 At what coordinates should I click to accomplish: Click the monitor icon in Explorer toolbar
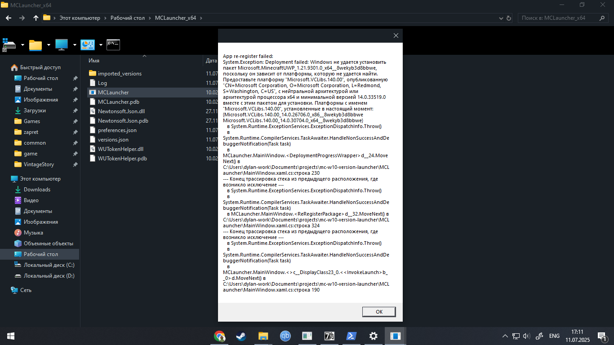[x=62, y=44]
